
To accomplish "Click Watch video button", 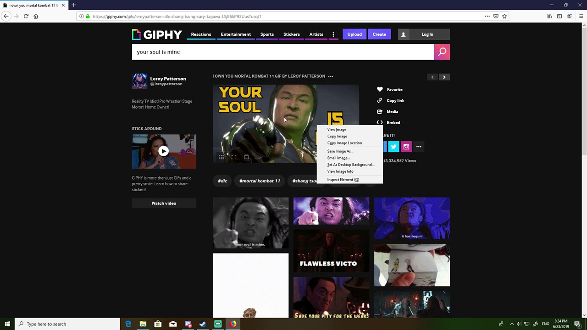I will click(164, 203).
